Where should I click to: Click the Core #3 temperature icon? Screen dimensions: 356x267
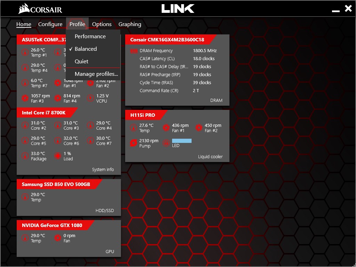coord(58,125)
